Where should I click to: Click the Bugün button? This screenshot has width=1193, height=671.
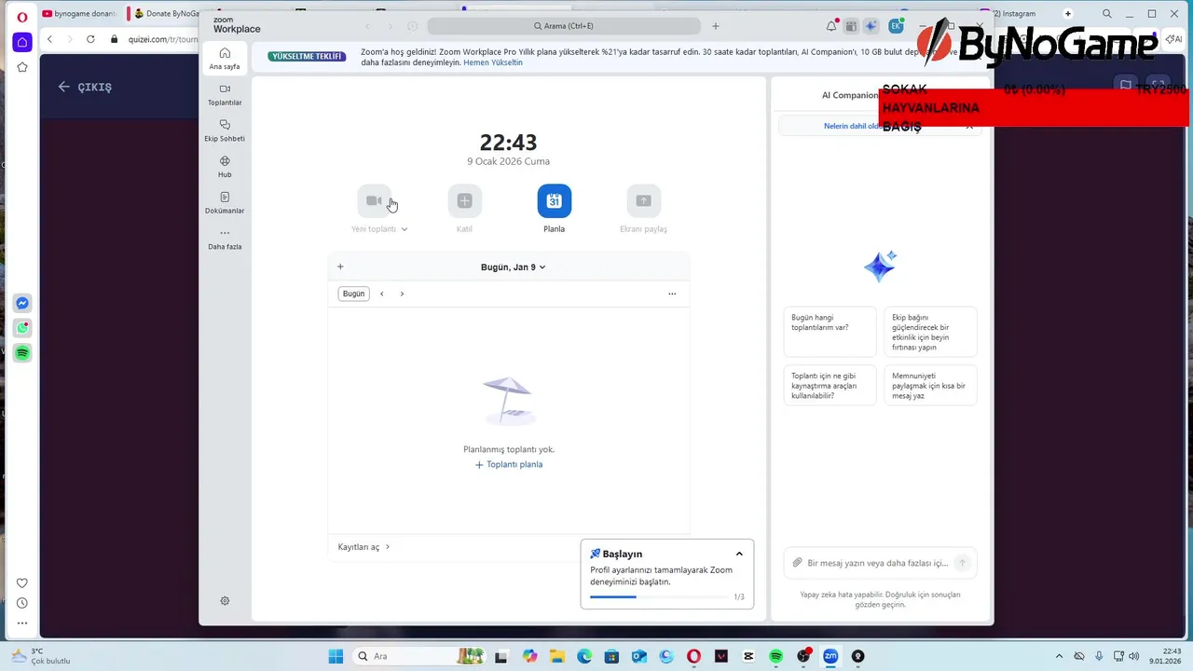(x=353, y=294)
